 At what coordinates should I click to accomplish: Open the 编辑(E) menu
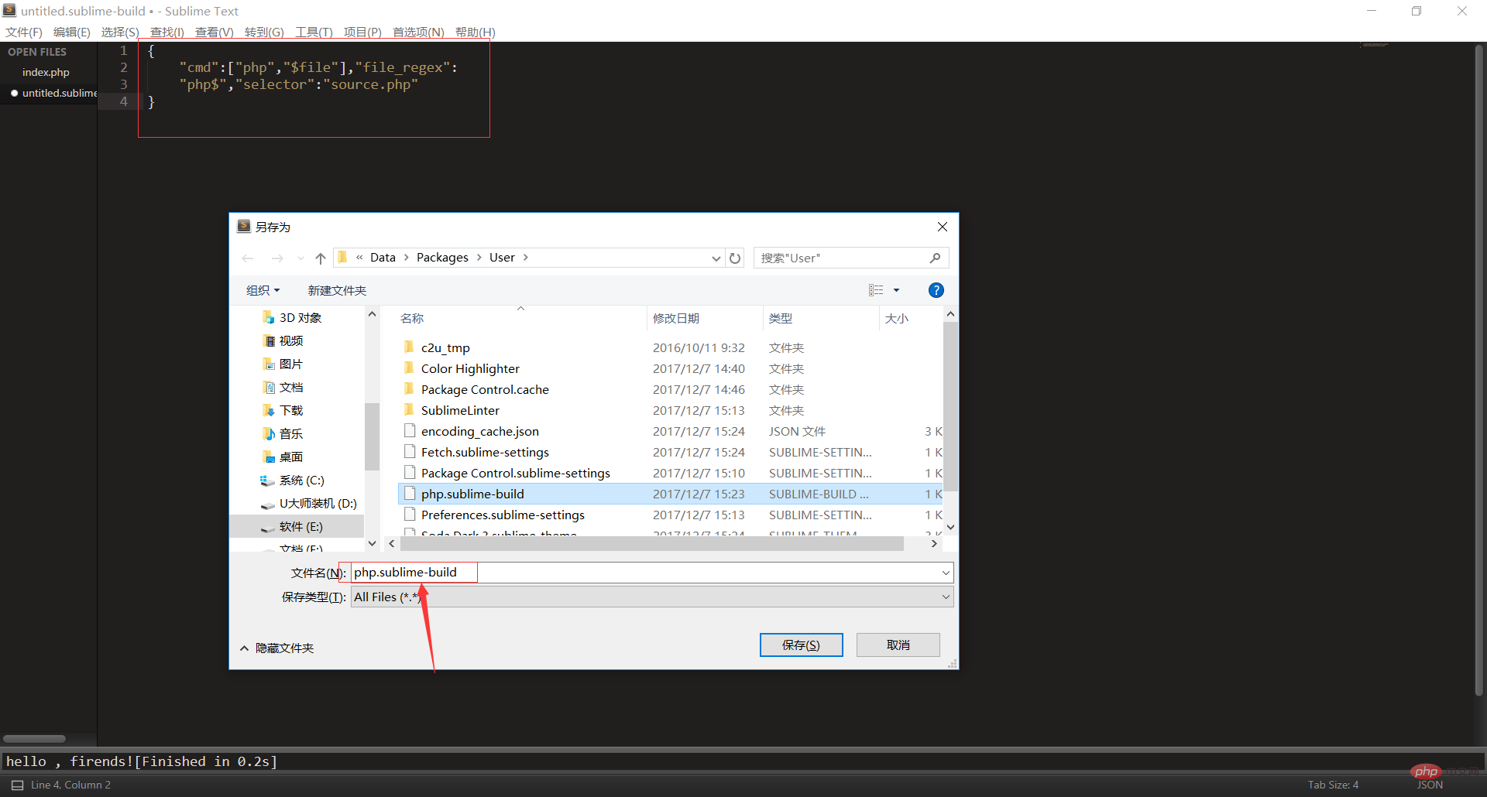click(x=72, y=32)
